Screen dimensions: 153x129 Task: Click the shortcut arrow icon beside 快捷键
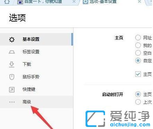pos(12,90)
